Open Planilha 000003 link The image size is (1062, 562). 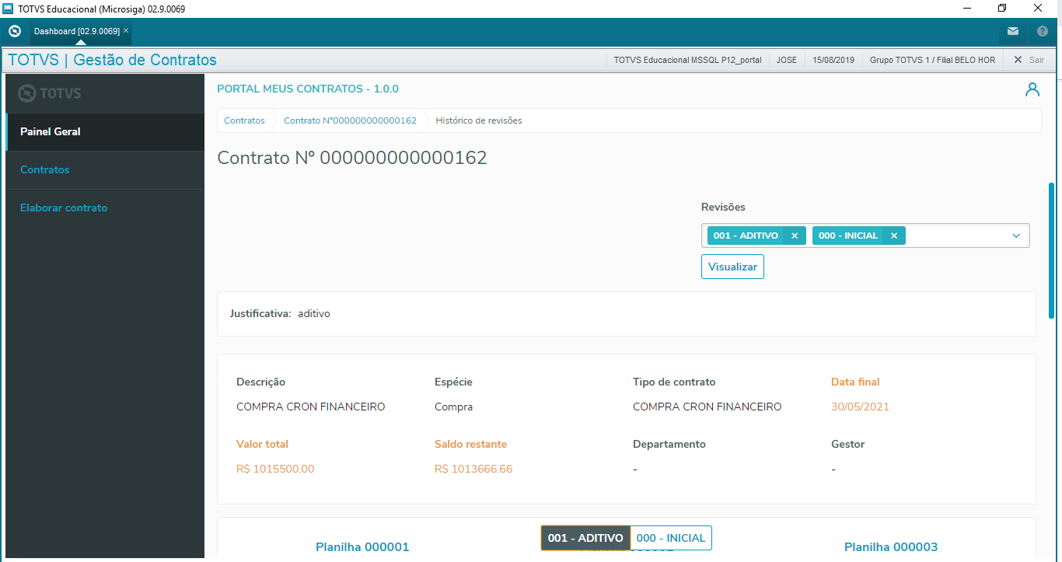coord(891,547)
